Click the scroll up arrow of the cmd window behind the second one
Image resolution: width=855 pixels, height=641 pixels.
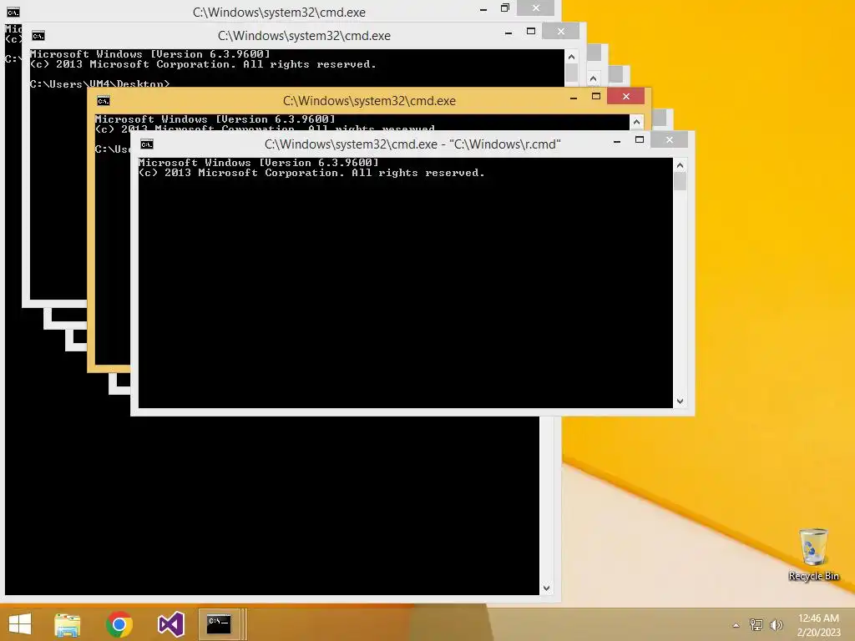click(594, 78)
